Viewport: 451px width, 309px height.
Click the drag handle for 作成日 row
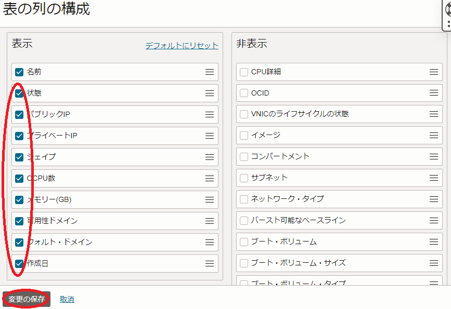click(210, 264)
